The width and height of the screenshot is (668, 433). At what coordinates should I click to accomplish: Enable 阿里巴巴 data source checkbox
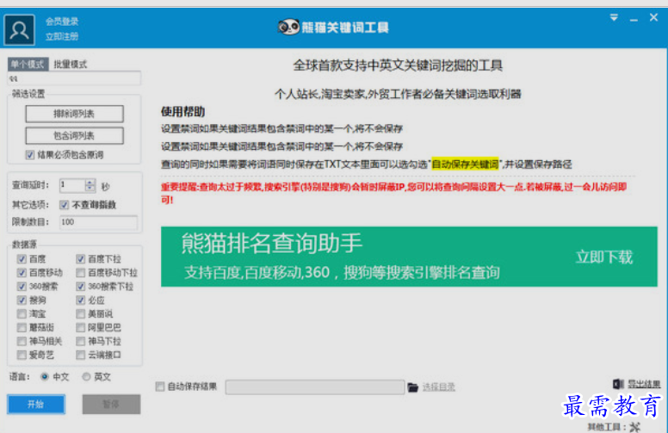tap(81, 327)
